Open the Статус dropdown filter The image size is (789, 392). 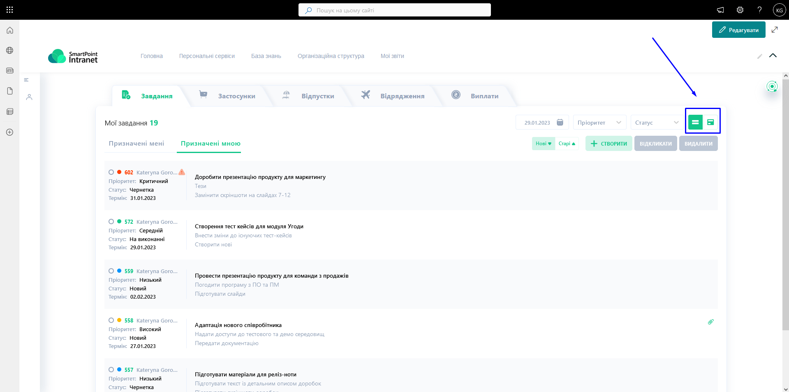click(x=657, y=123)
